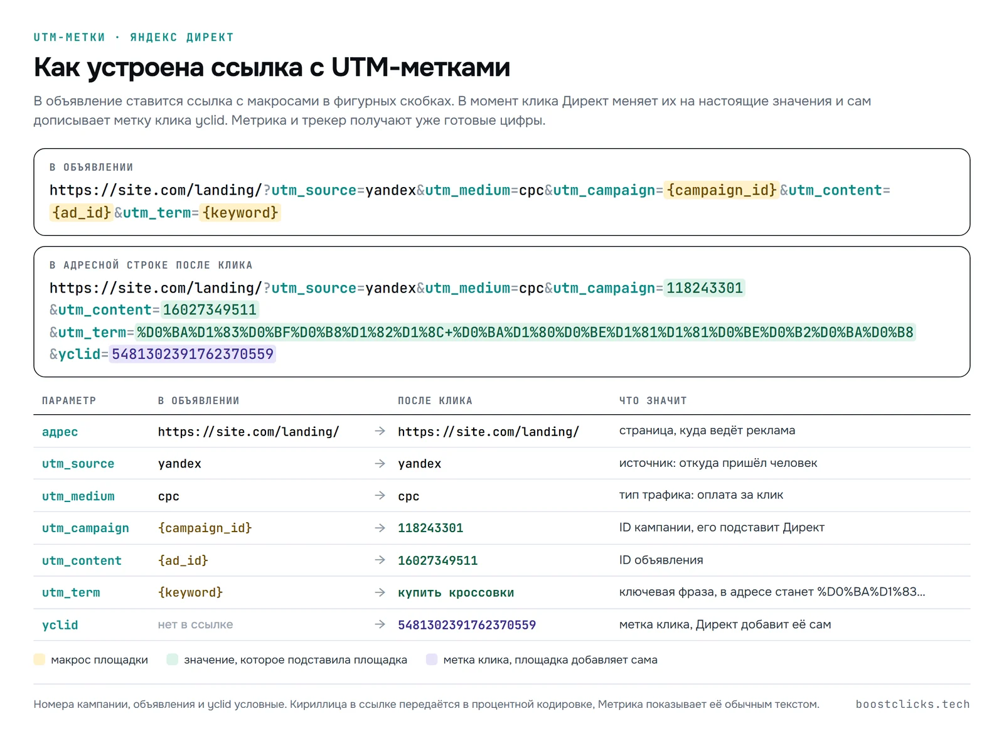Click the percent-encoded utm_term value
Viewport: 1004px width, 738px height.
pos(526,332)
